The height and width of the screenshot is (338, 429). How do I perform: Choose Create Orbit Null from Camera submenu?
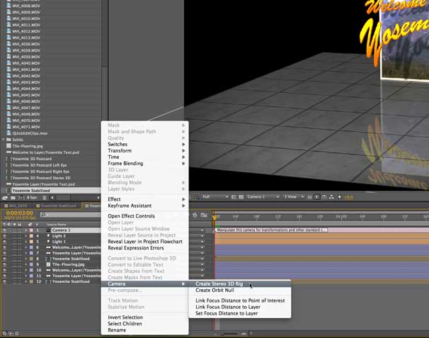pos(214,291)
